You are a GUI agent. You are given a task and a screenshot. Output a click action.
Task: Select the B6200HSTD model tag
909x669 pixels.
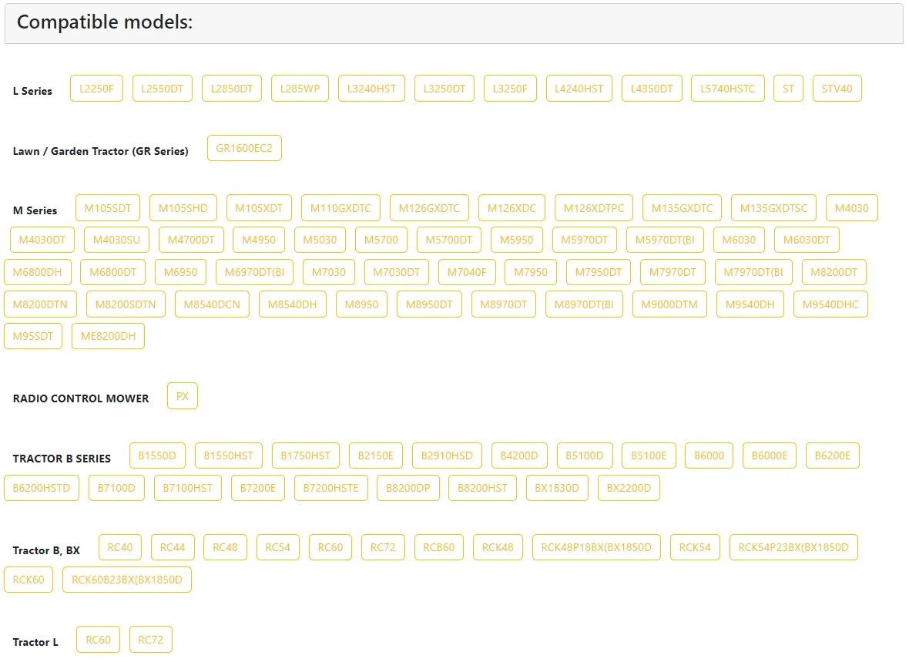[41, 488]
